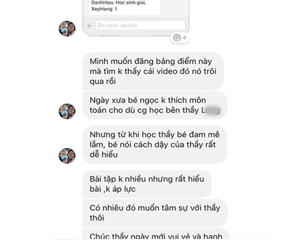Click the 'Tin nhắn văn bản' input field
299x240 pixels.
pos(141,25)
